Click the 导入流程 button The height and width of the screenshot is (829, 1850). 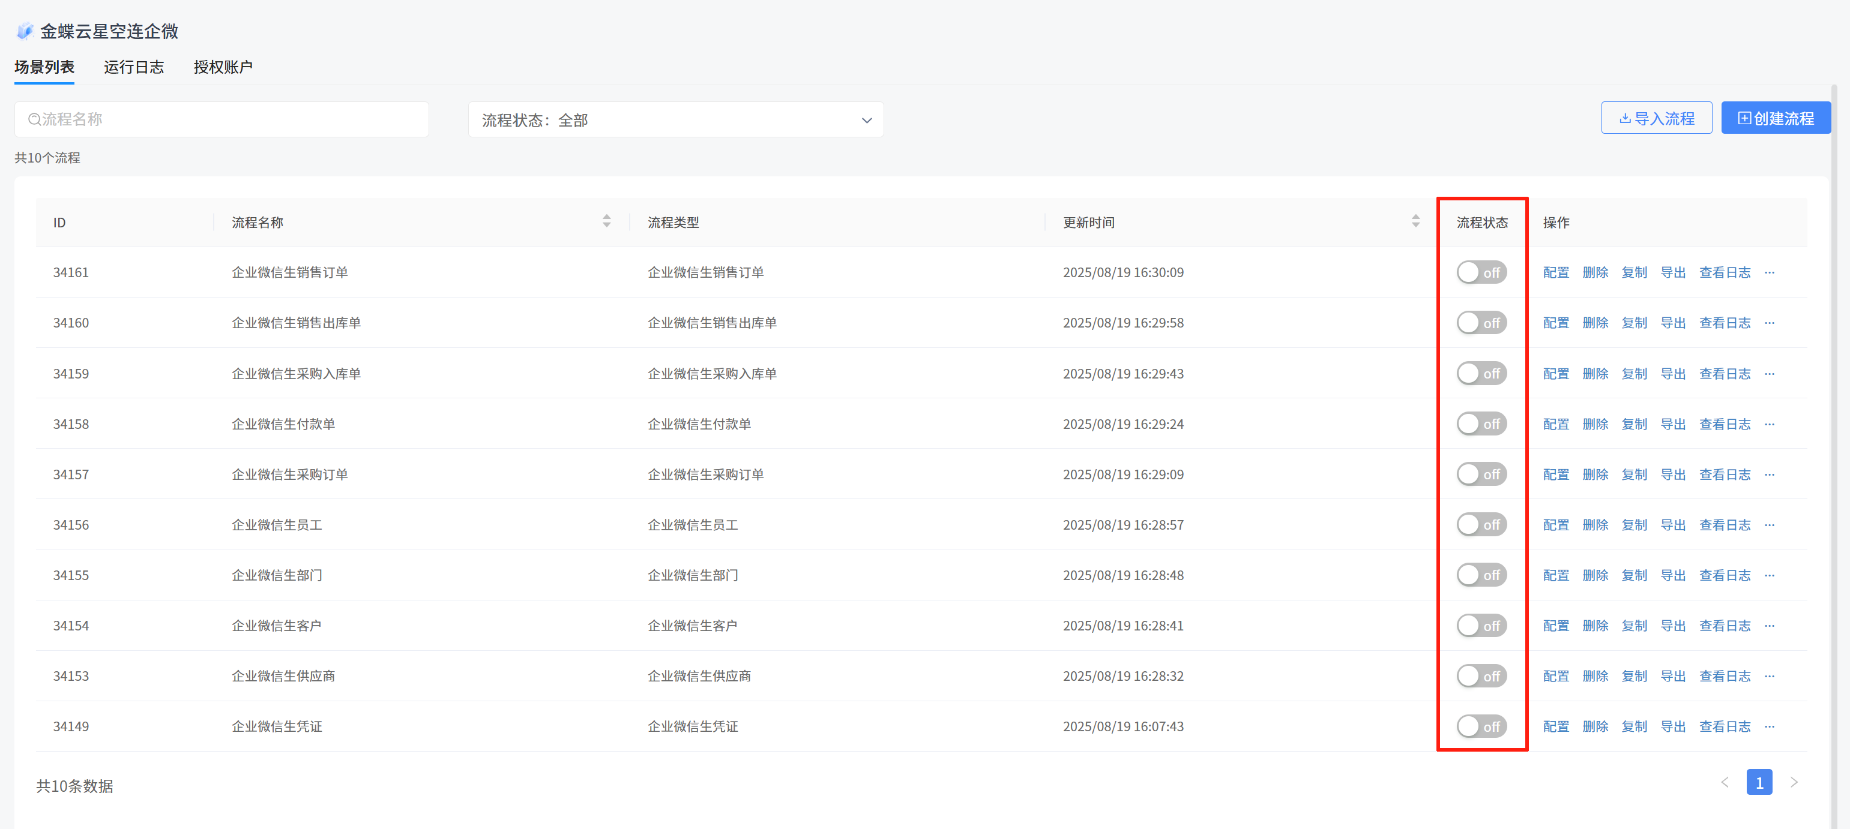(x=1656, y=118)
